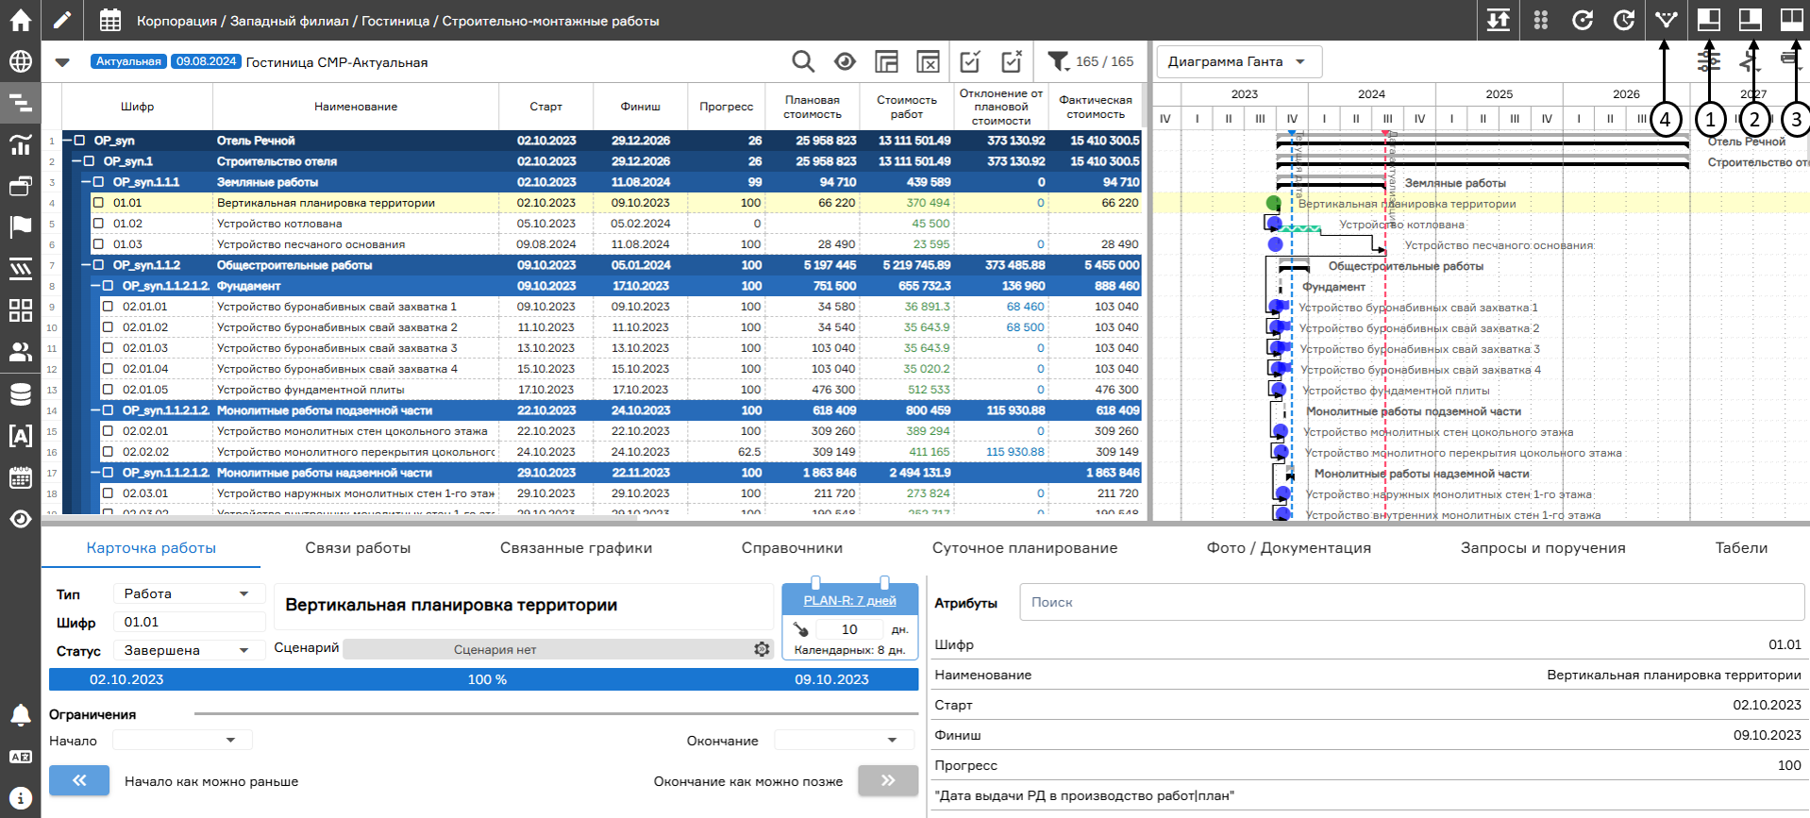Click the table with X icon
This screenshot has width=1810, height=818.
point(928,61)
